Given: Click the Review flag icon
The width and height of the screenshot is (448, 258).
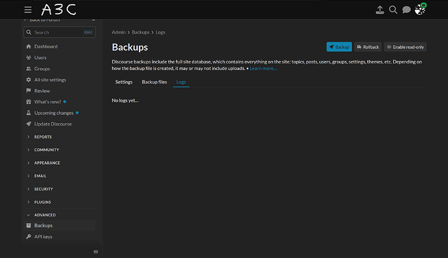Looking at the screenshot, I should 29,91.
